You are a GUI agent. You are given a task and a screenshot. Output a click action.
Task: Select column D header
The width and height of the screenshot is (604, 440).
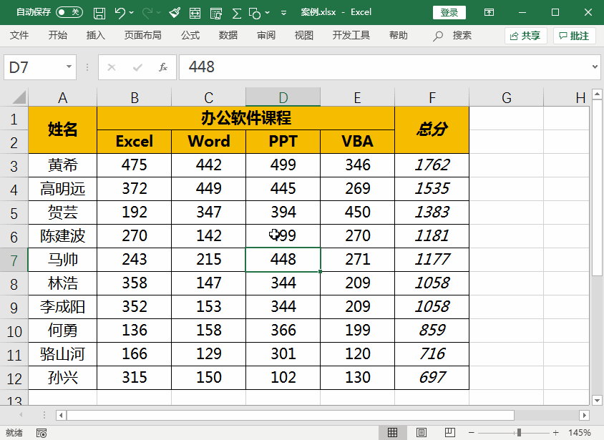(x=283, y=97)
